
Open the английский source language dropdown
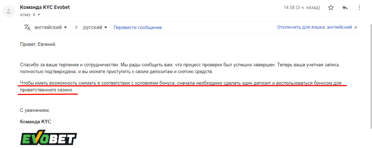point(50,27)
